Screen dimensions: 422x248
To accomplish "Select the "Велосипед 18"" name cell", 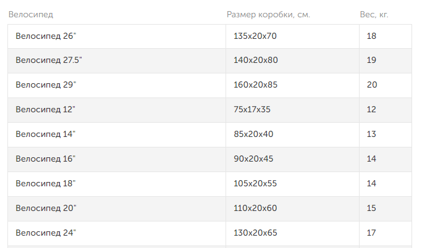I will pos(45,183).
